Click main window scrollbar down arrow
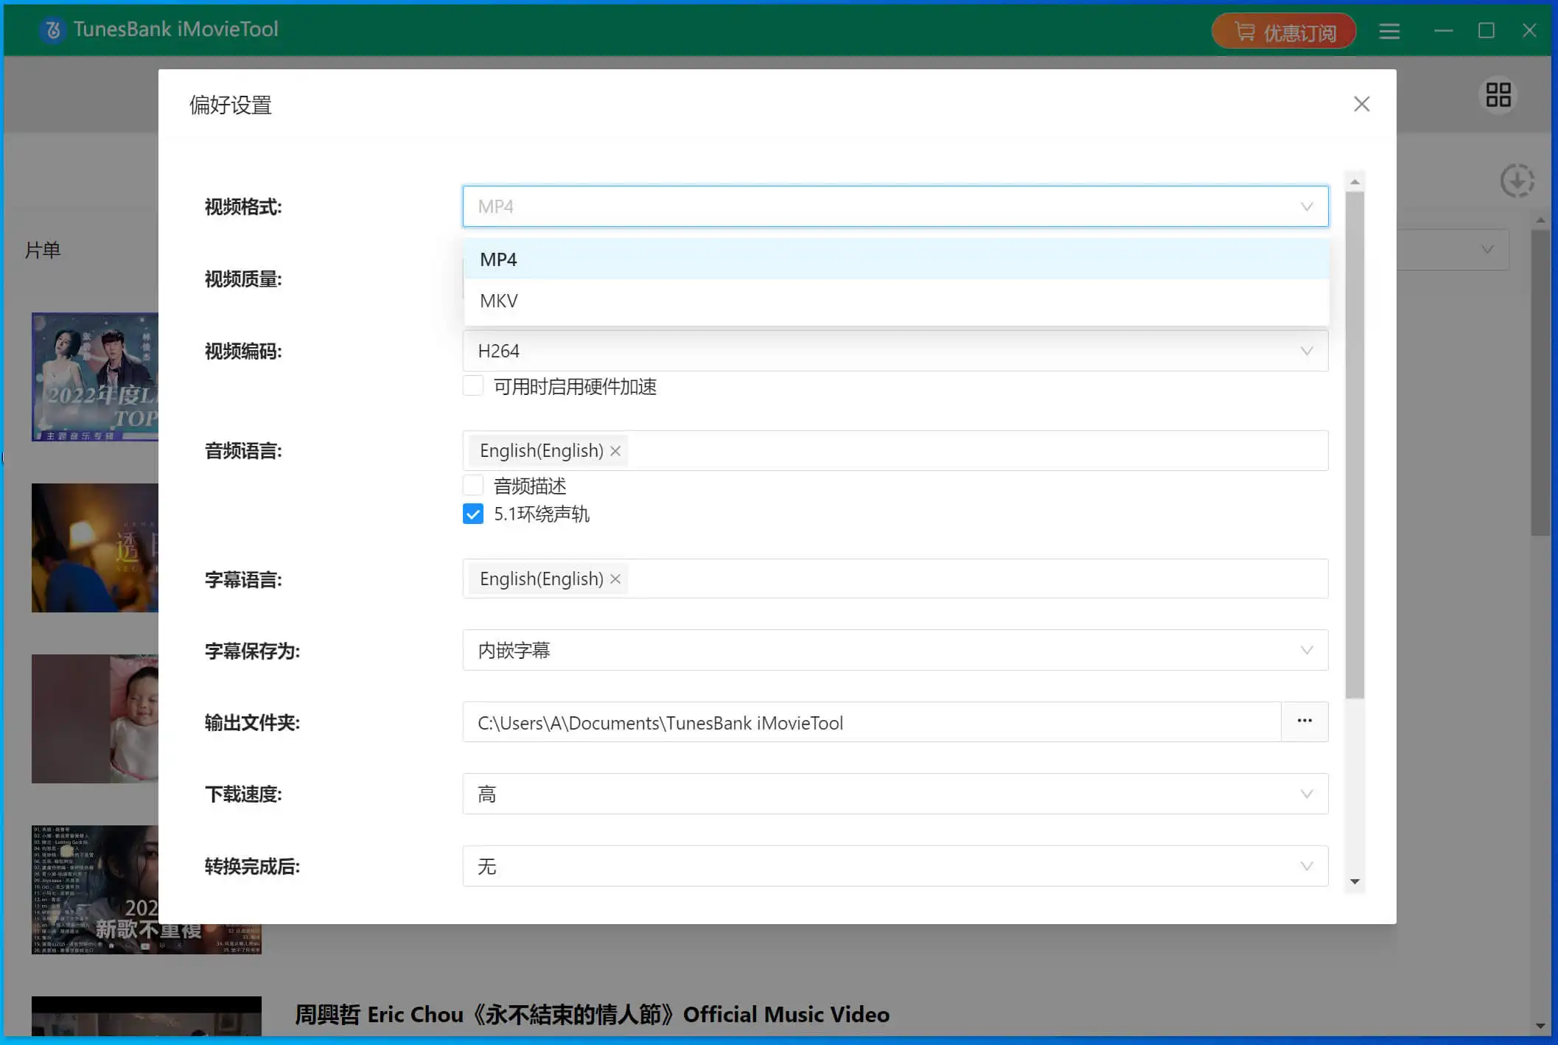The height and width of the screenshot is (1045, 1558). tap(1540, 1026)
